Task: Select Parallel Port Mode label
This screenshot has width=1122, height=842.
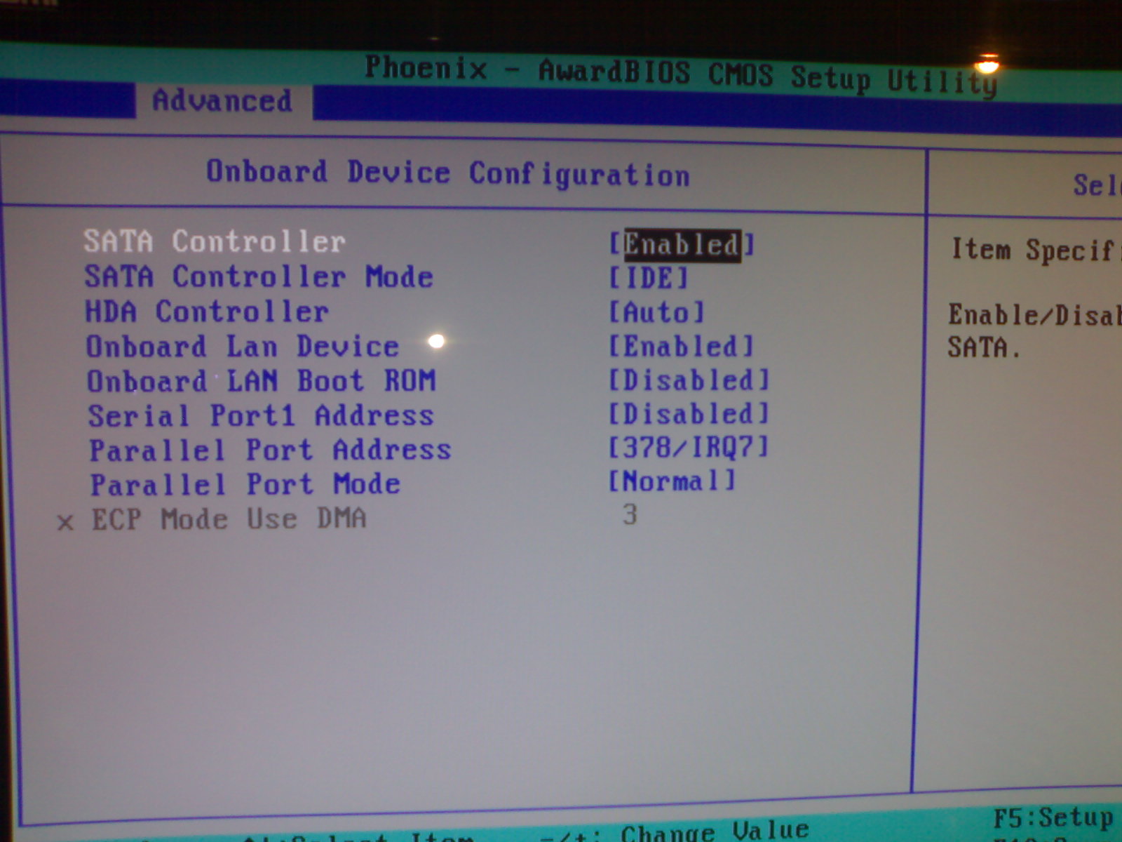Action: (245, 484)
